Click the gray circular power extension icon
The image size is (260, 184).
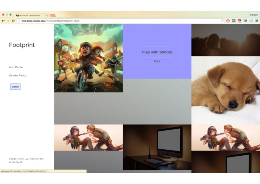click(x=251, y=21)
